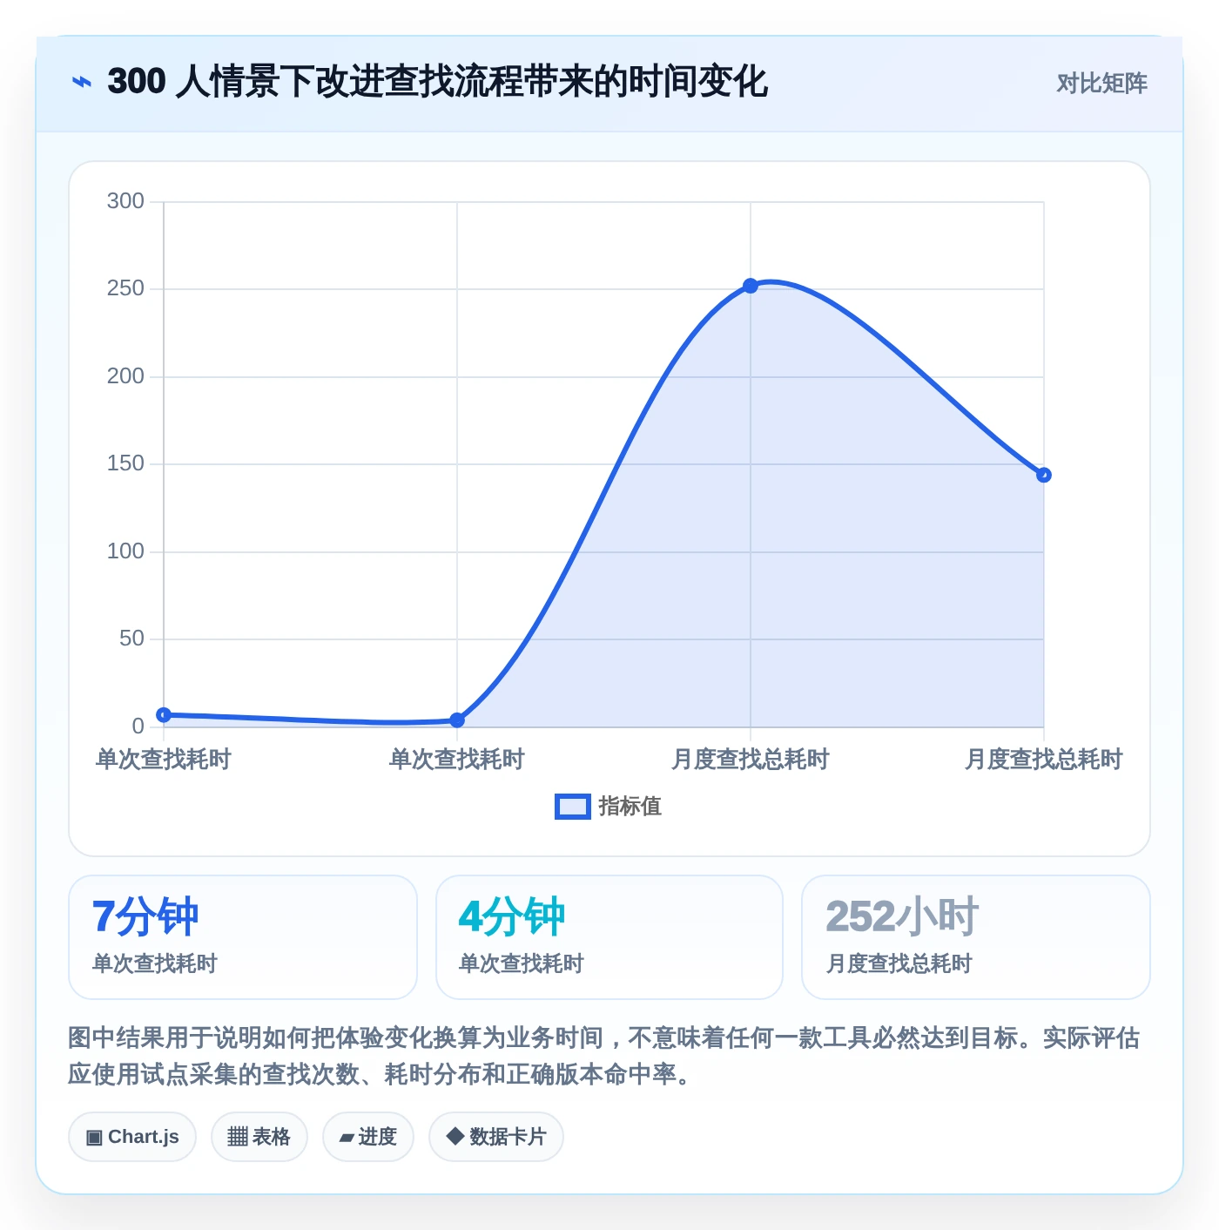Open the 252小时 data card
Viewport: 1219px width, 1230px height.
click(x=976, y=937)
